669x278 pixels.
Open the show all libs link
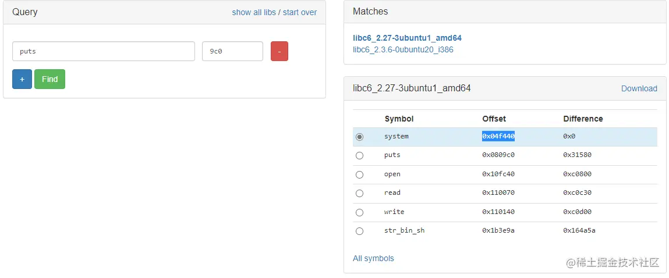click(x=254, y=12)
